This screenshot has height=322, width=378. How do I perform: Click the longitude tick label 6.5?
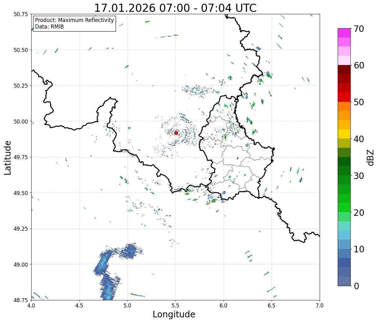[272, 306]
